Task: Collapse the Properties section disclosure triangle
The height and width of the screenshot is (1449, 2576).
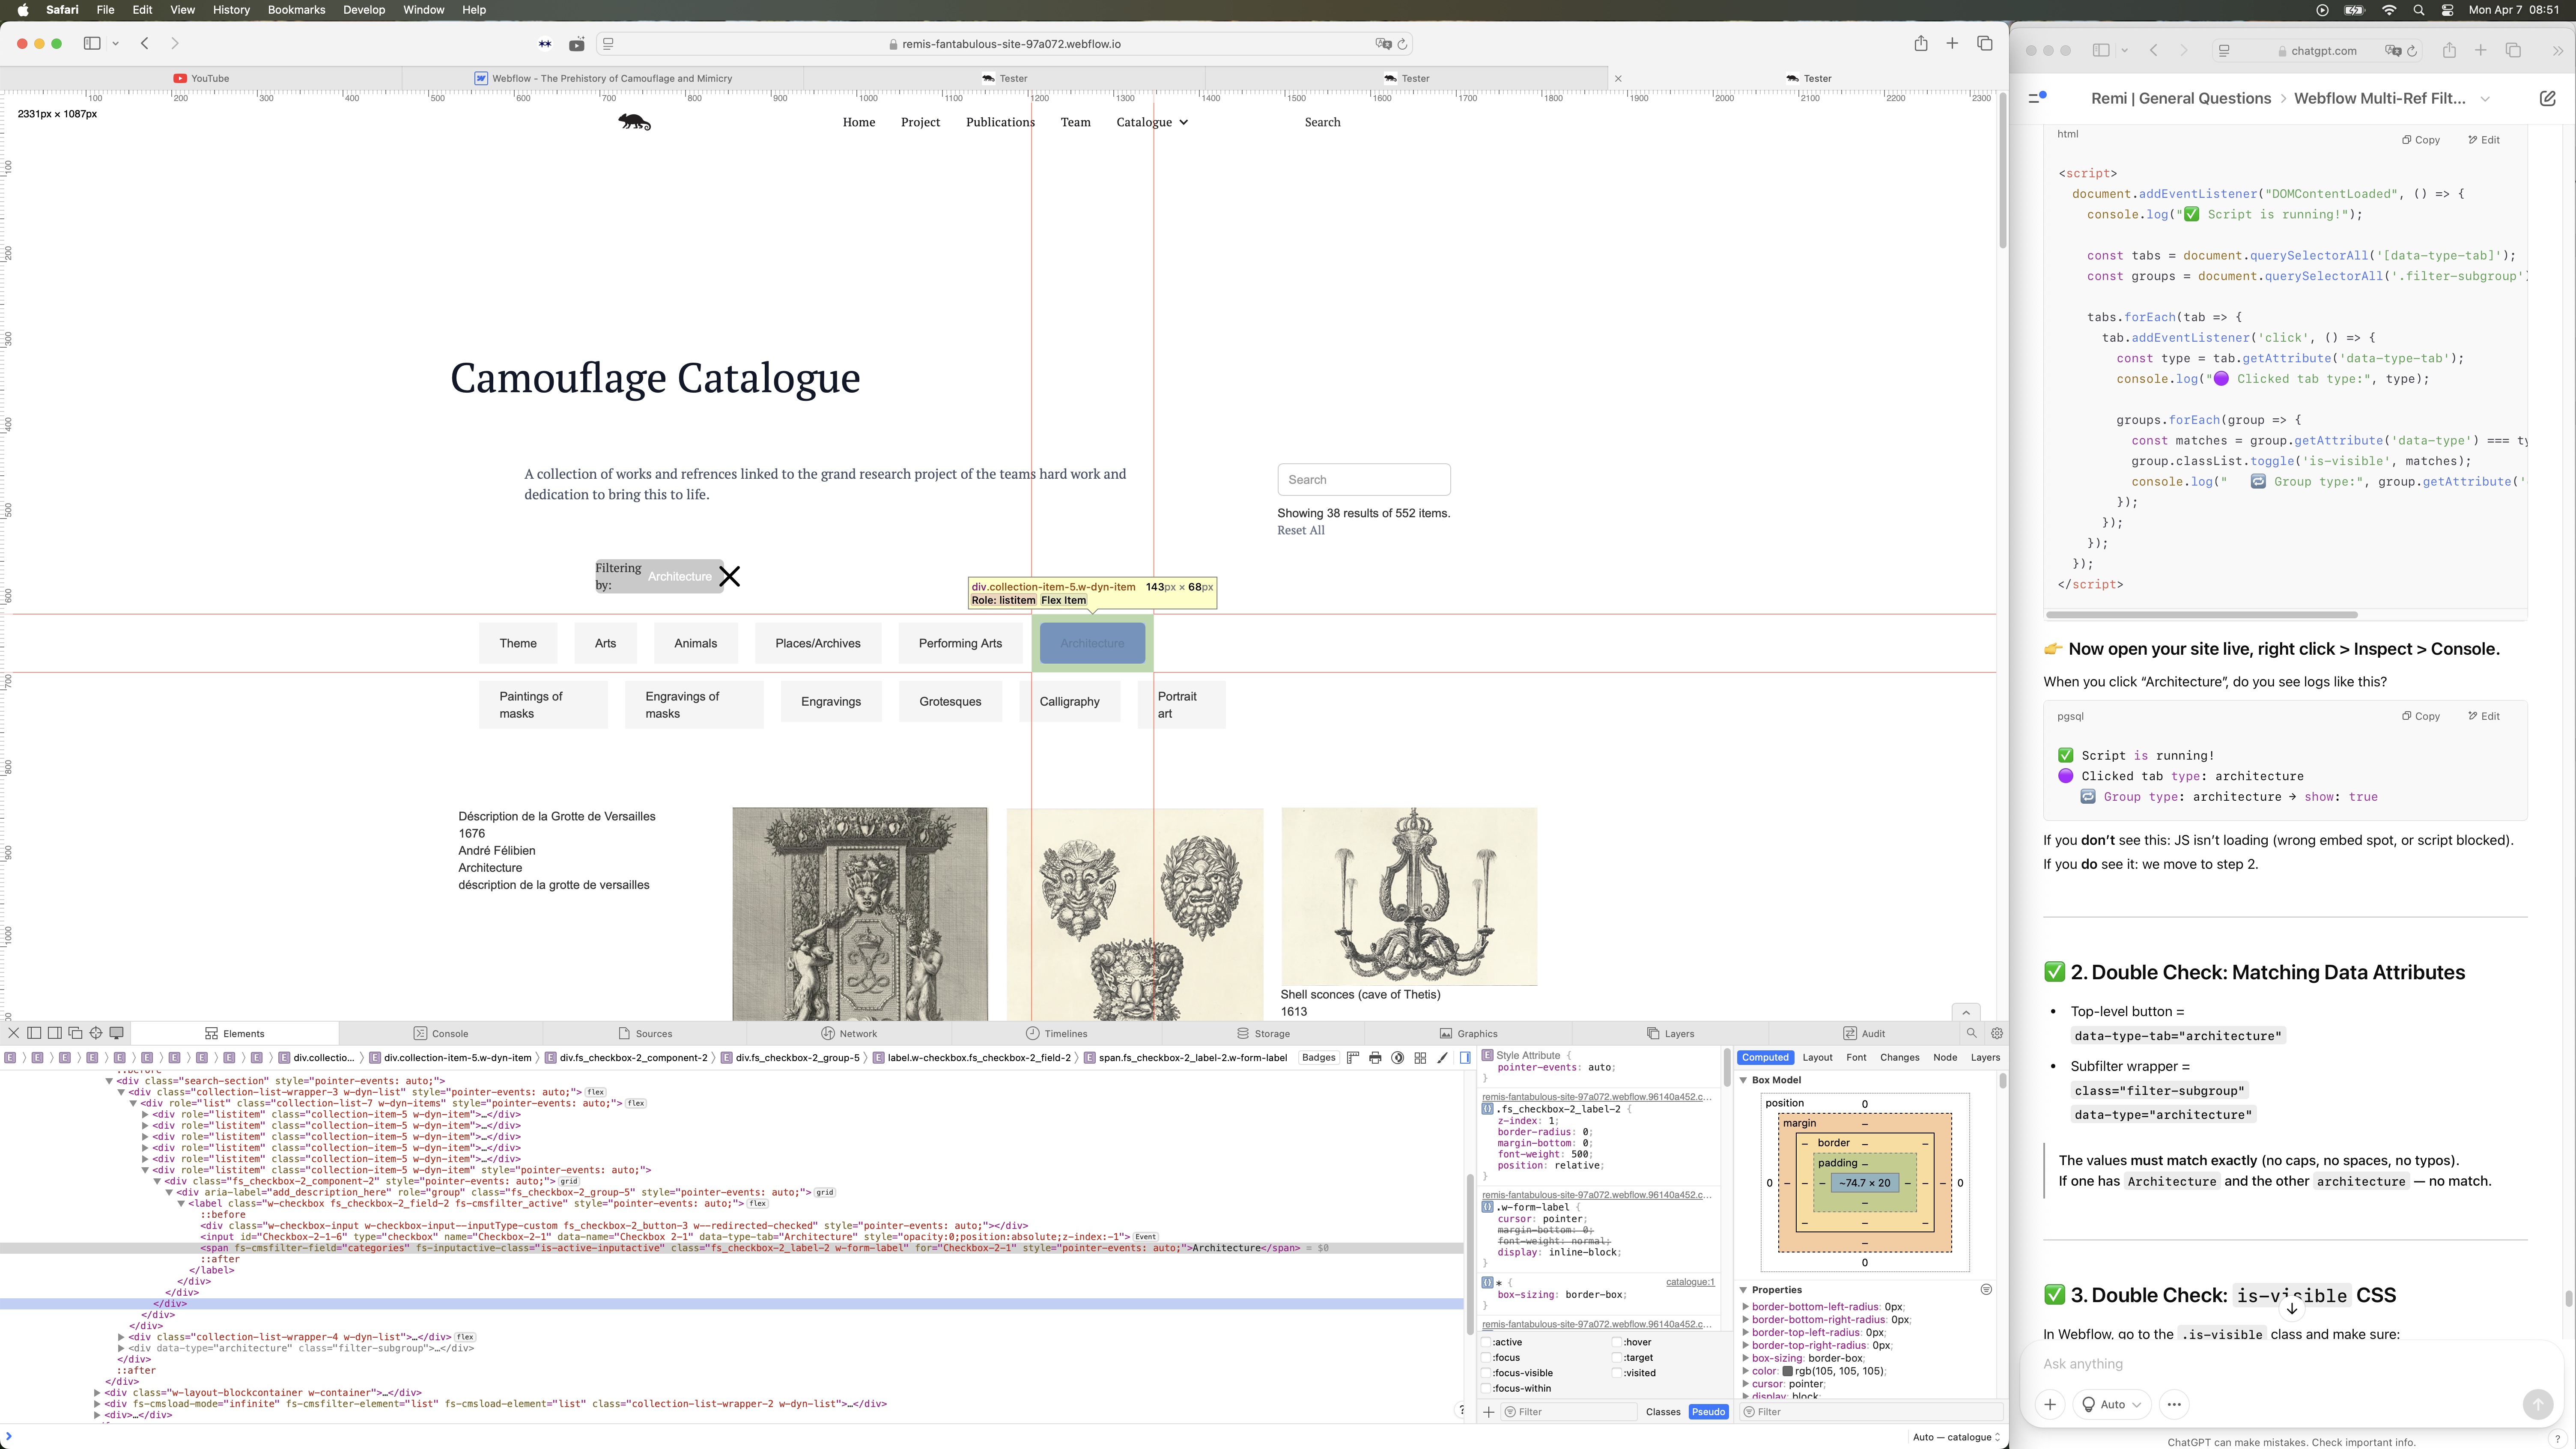Action: tap(1744, 1290)
